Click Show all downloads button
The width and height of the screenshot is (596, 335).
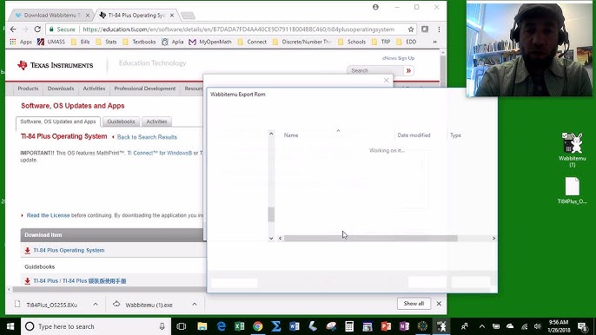coord(414,304)
